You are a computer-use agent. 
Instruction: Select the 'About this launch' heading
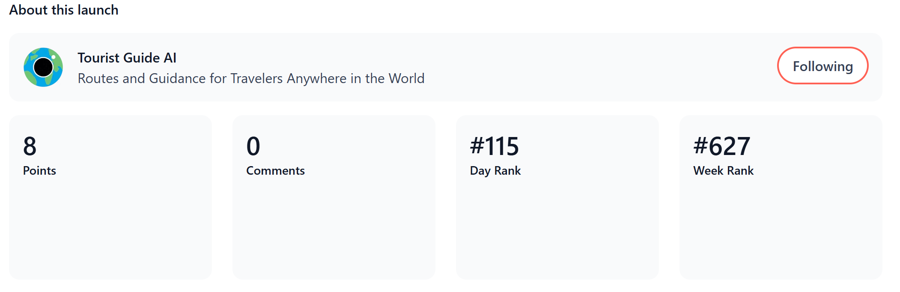pyautogui.click(x=64, y=10)
